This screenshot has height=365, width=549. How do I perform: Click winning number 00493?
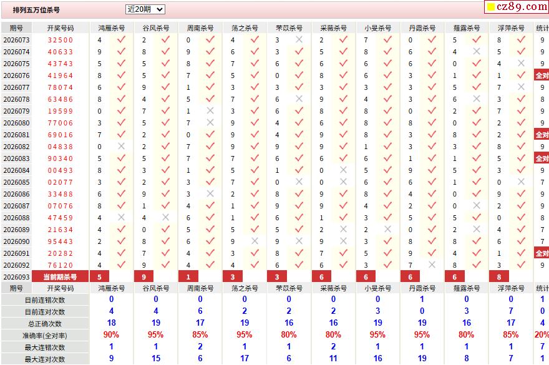[61, 170]
